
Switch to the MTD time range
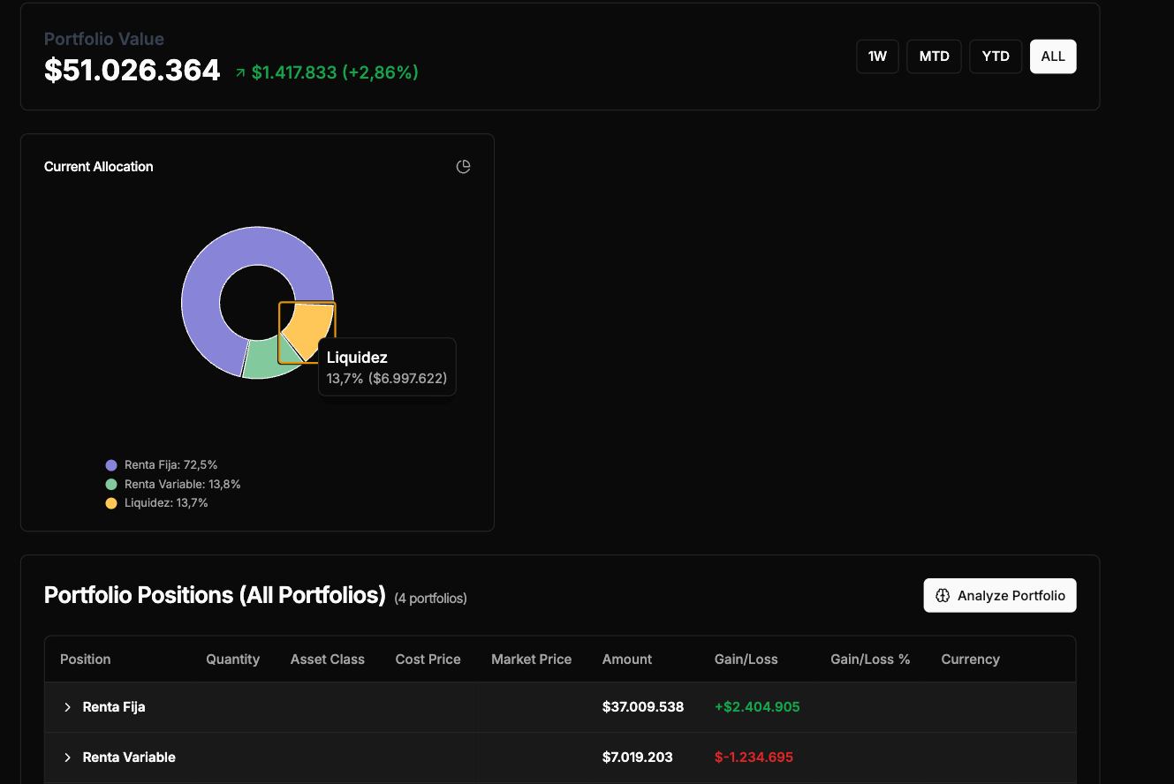click(x=934, y=56)
